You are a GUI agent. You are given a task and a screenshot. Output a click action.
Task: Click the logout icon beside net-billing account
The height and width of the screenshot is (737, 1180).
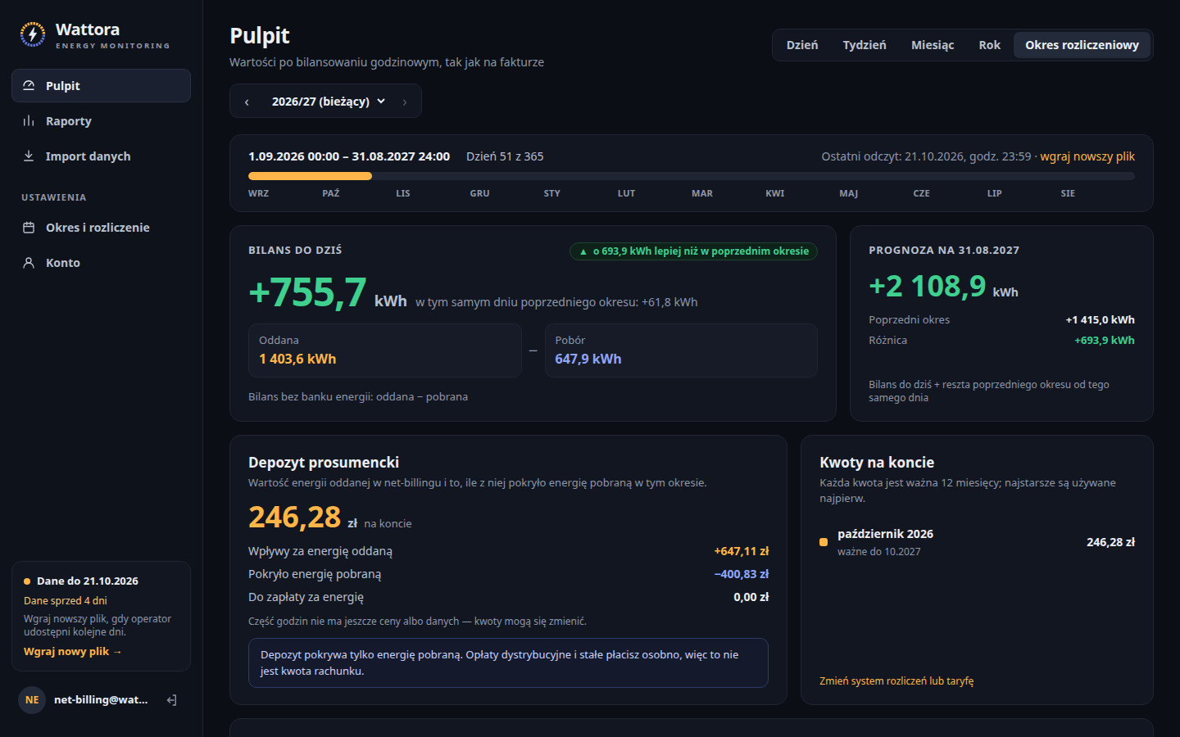172,699
